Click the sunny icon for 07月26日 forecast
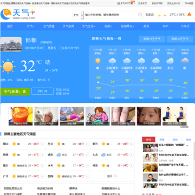Screen dimensions: 195x195 [x=98, y=61]
